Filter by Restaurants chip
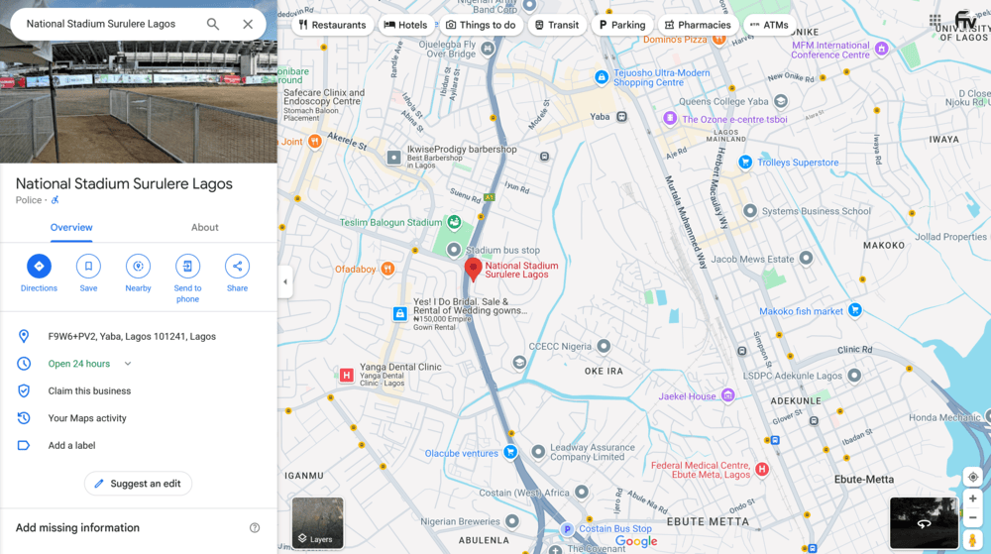 point(332,25)
